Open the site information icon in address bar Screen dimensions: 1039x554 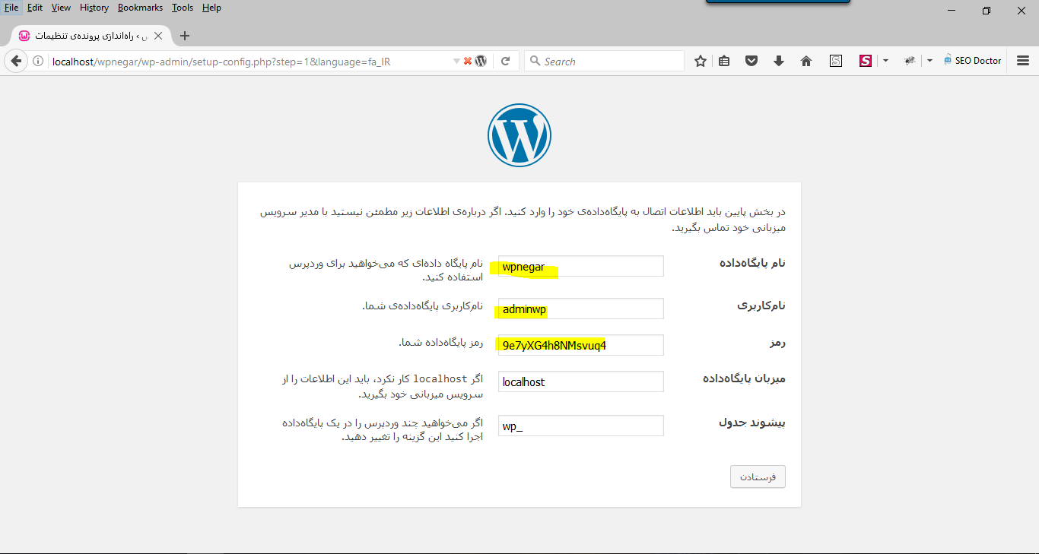coord(38,62)
